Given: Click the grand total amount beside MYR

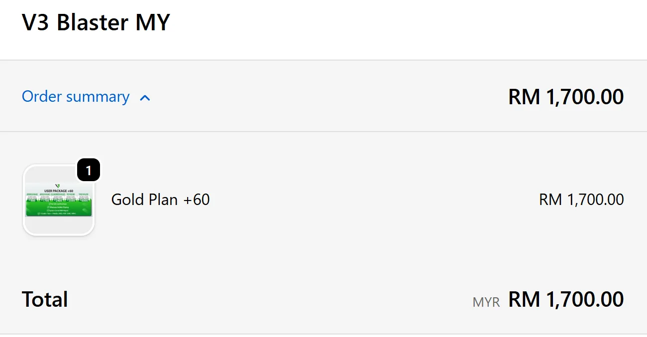Looking at the screenshot, I should tap(566, 300).
